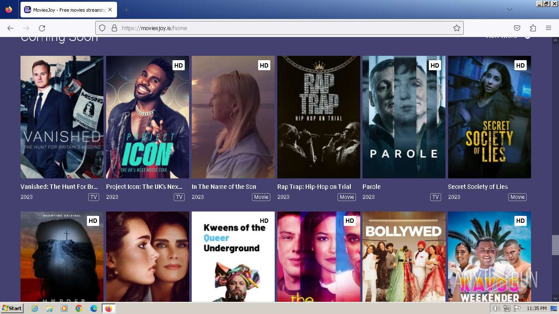Open the tracking protection shield icon
The width and height of the screenshot is (559, 314).
click(102, 28)
